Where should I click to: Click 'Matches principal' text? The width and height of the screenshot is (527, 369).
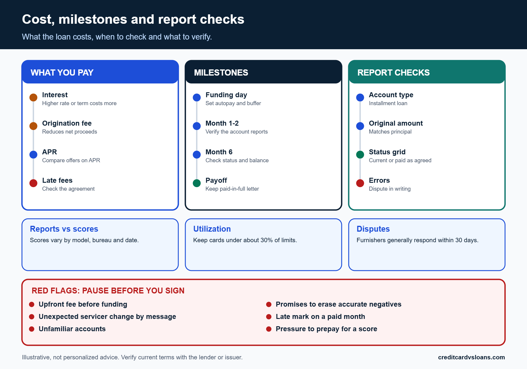(390, 132)
